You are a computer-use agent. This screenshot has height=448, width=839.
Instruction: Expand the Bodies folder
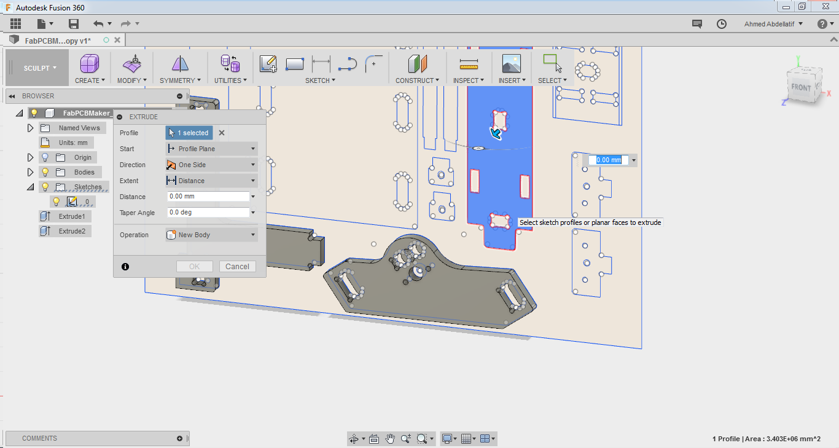[x=30, y=172]
